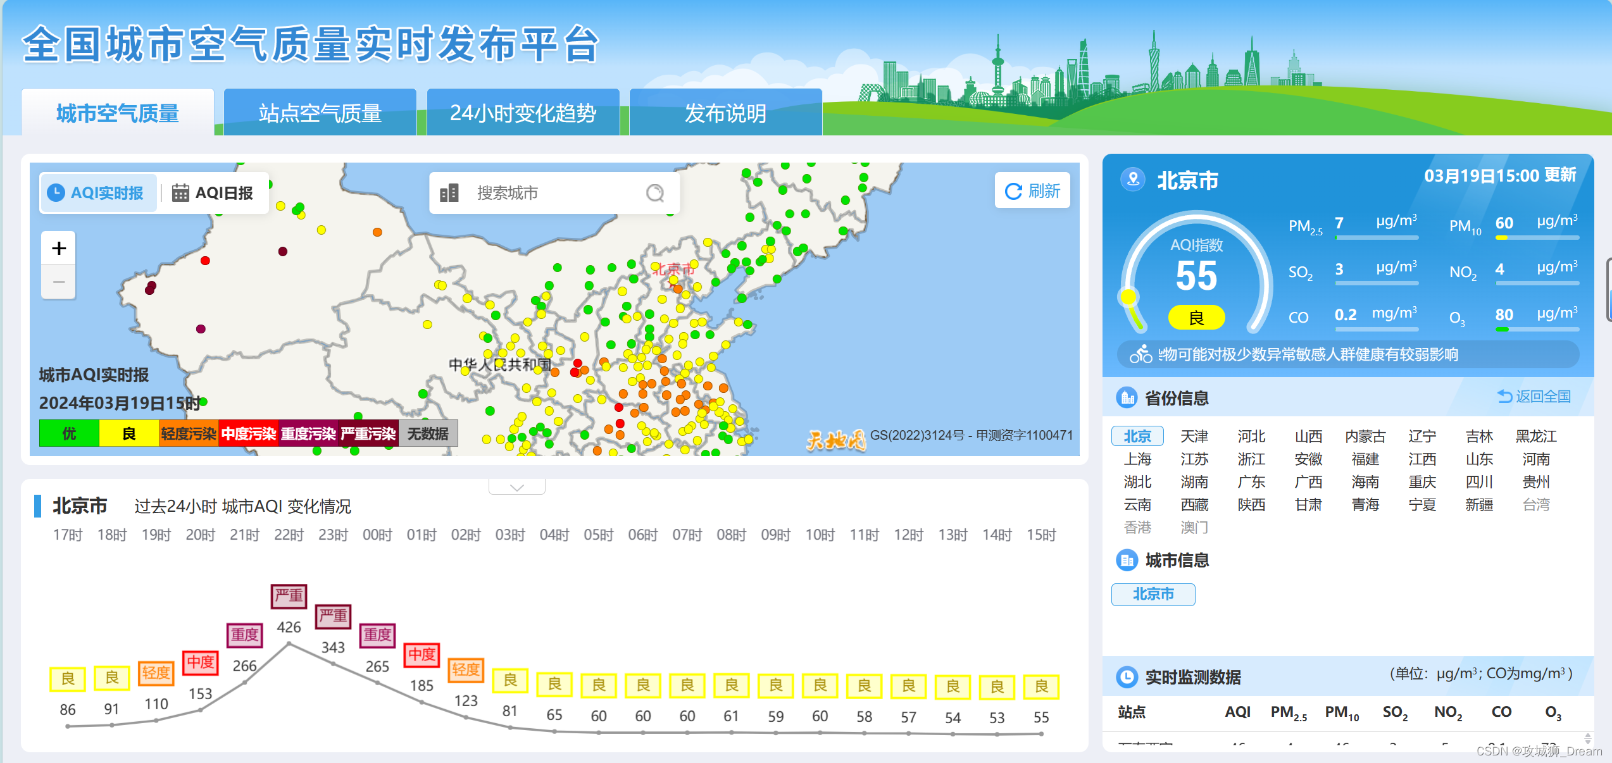This screenshot has width=1612, height=763.
Task: Click the 轻度污染 orange legend swatch
Action: 189,433
